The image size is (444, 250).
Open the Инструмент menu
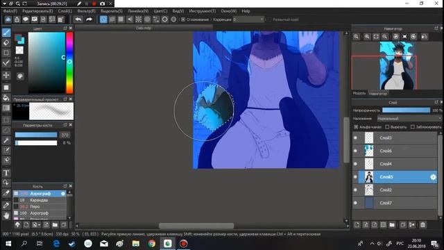(x=202, y=11)
